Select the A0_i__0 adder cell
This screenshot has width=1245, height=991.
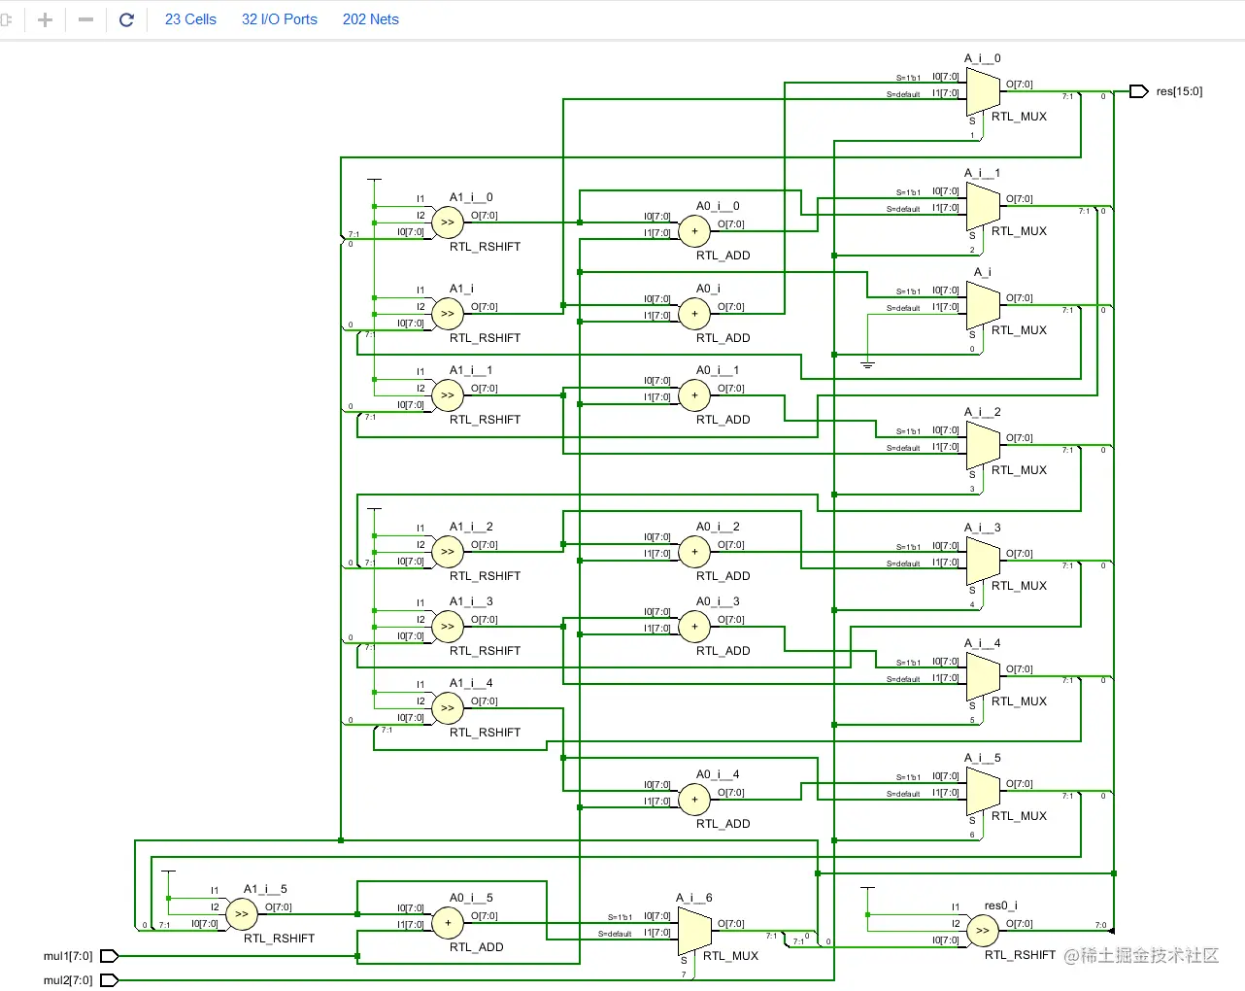click(x=694, y=231)
